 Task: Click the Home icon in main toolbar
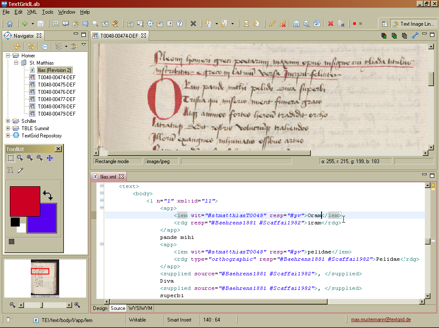pos(9,24)
